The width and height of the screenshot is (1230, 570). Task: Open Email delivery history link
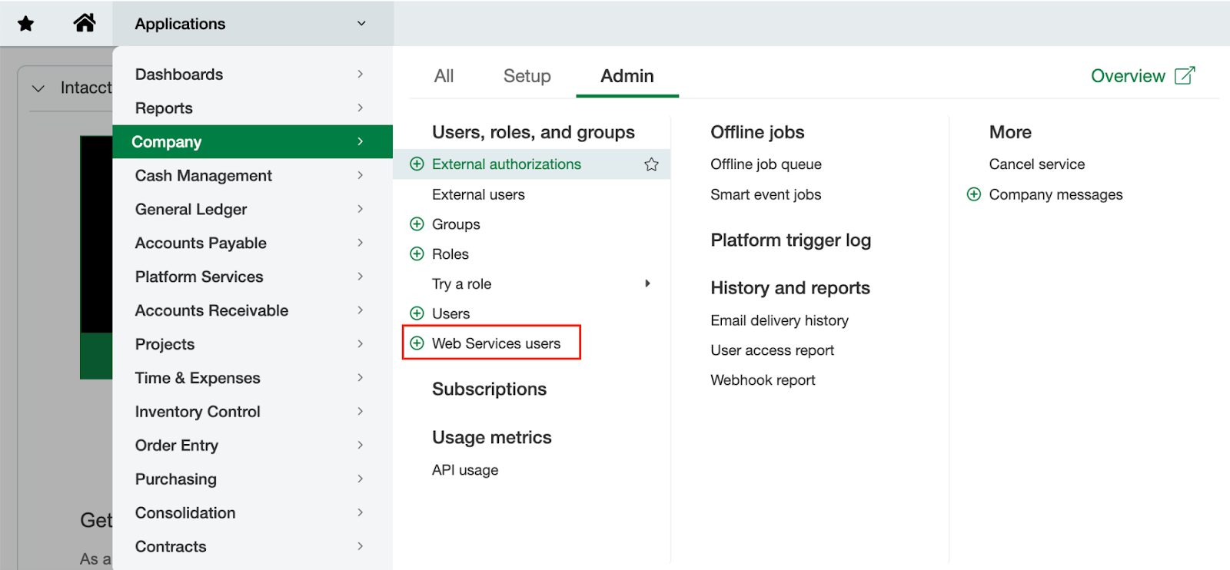tap(780, 320)
